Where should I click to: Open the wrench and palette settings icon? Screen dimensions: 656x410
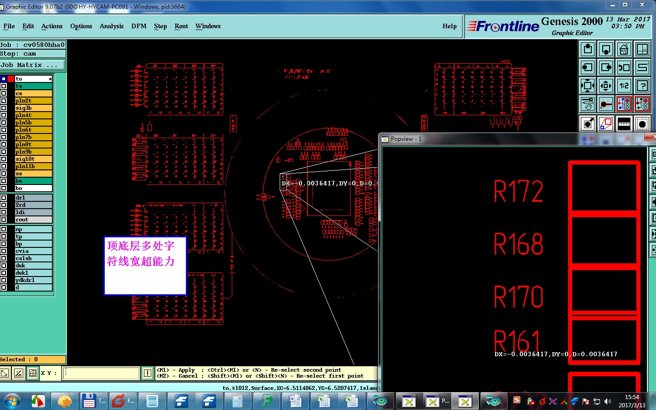pos(588,104)
